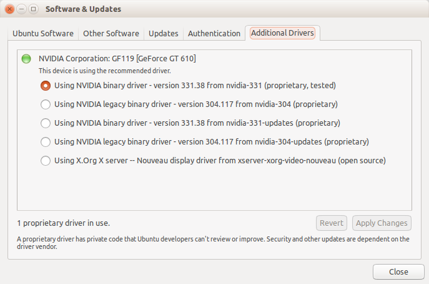Switch to the open source Nouveau display driver
This screenshot has width=429, height=284.
46,160
